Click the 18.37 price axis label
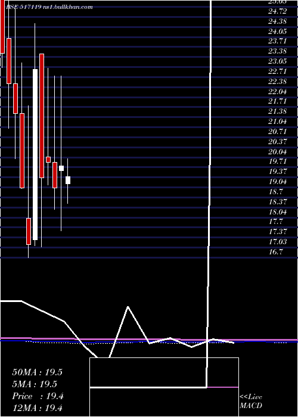298x417 pixels. [278, 202]
